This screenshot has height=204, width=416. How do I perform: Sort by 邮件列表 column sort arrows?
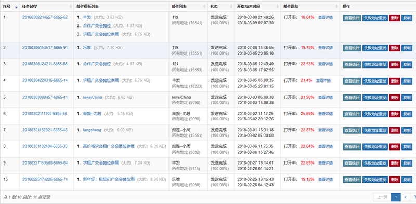(x=204, y=7)
